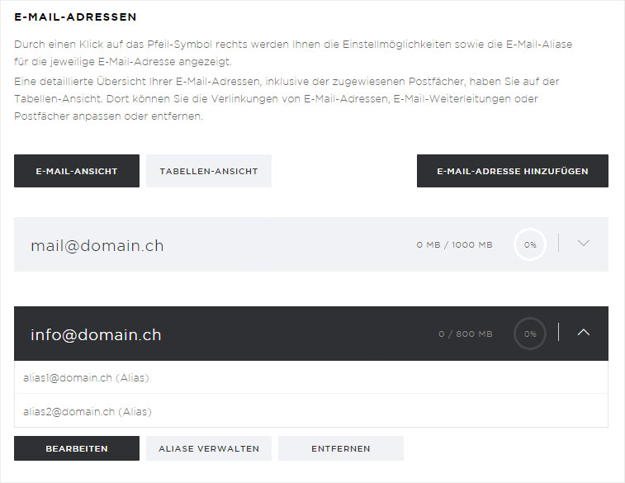Switch to Tabellen-Ansicht view

click(x=208, y=171)
